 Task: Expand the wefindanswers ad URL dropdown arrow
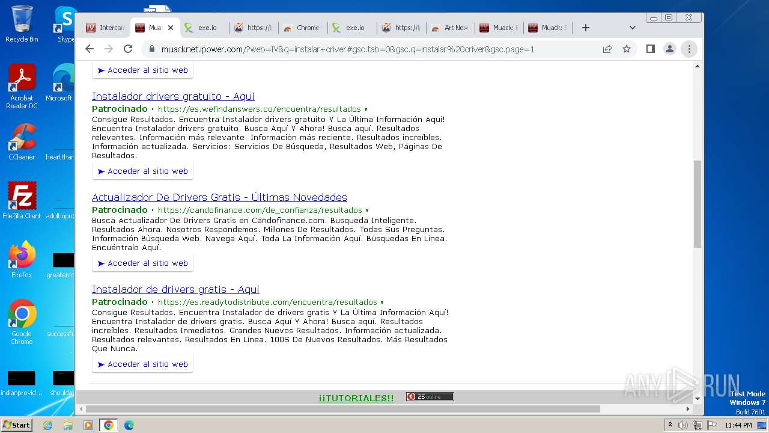pos(366,109)
